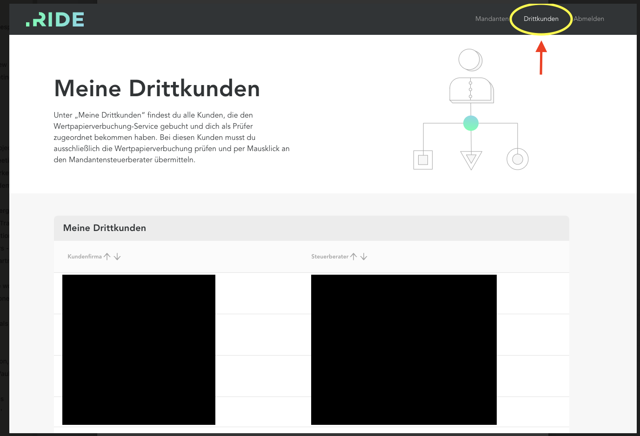
Task: Click the person's head in the illustration
Action: click(x=470, y=60)
